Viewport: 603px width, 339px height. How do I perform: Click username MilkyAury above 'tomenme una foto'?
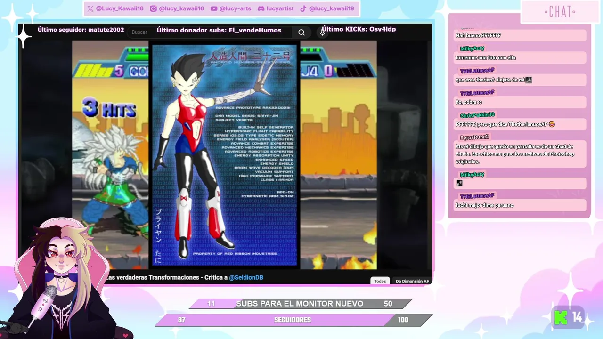[x=472, y=48]
